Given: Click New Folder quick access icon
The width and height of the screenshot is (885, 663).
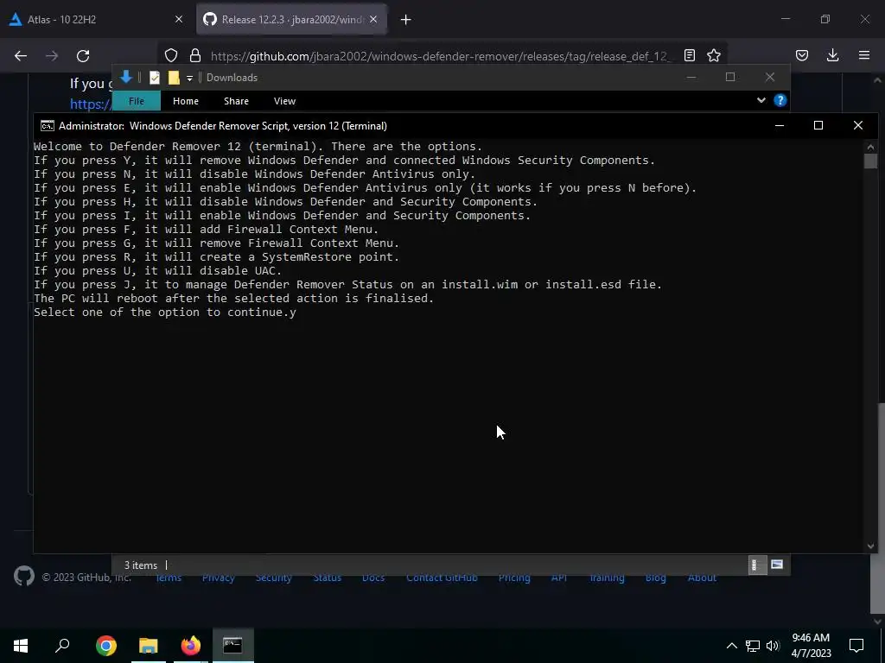Looking at the screenshot, I should (174, 78).
